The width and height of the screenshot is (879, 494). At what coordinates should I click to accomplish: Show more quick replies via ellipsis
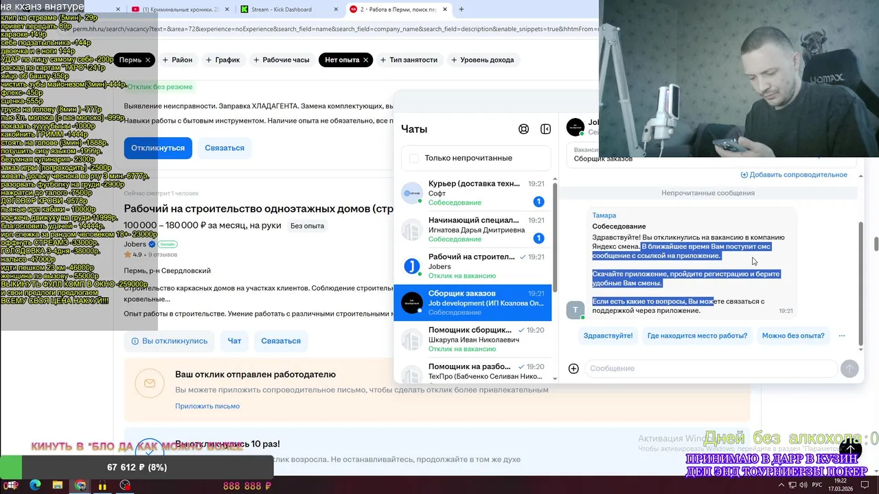coord(841,336)
